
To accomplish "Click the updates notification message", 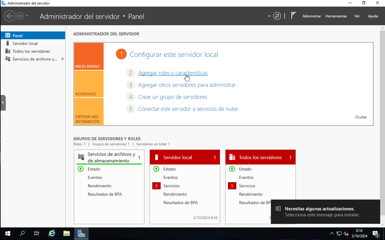I will (x=326, y=212).
